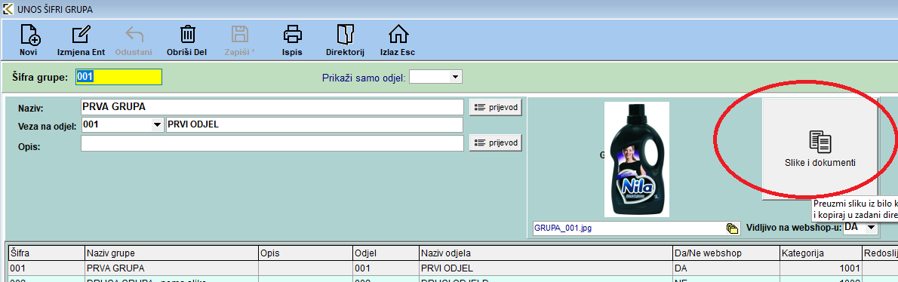Click the 1001 Kategorija cell

coord(821,268)
